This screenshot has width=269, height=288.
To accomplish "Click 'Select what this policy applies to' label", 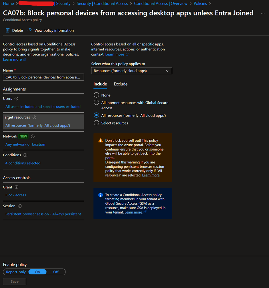I will tap(118, 64).
